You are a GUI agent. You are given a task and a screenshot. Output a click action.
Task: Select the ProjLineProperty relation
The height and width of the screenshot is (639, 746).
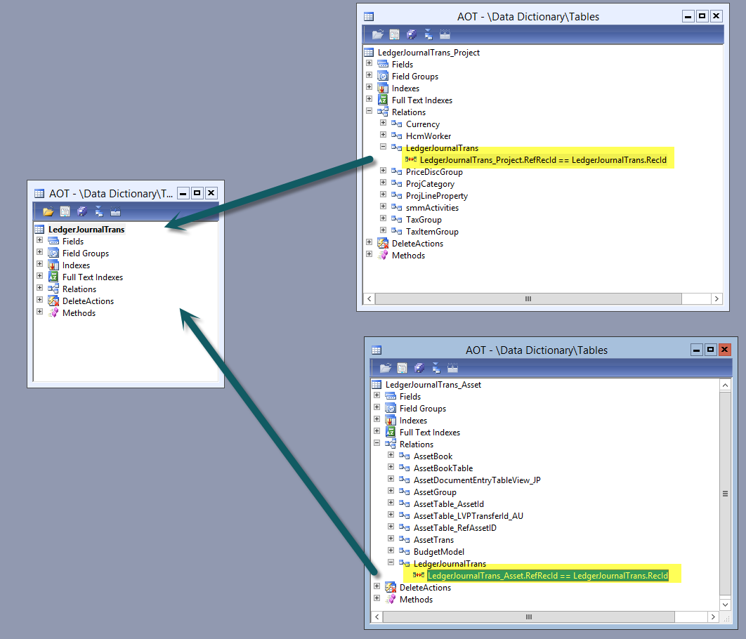tap(436, 196)
